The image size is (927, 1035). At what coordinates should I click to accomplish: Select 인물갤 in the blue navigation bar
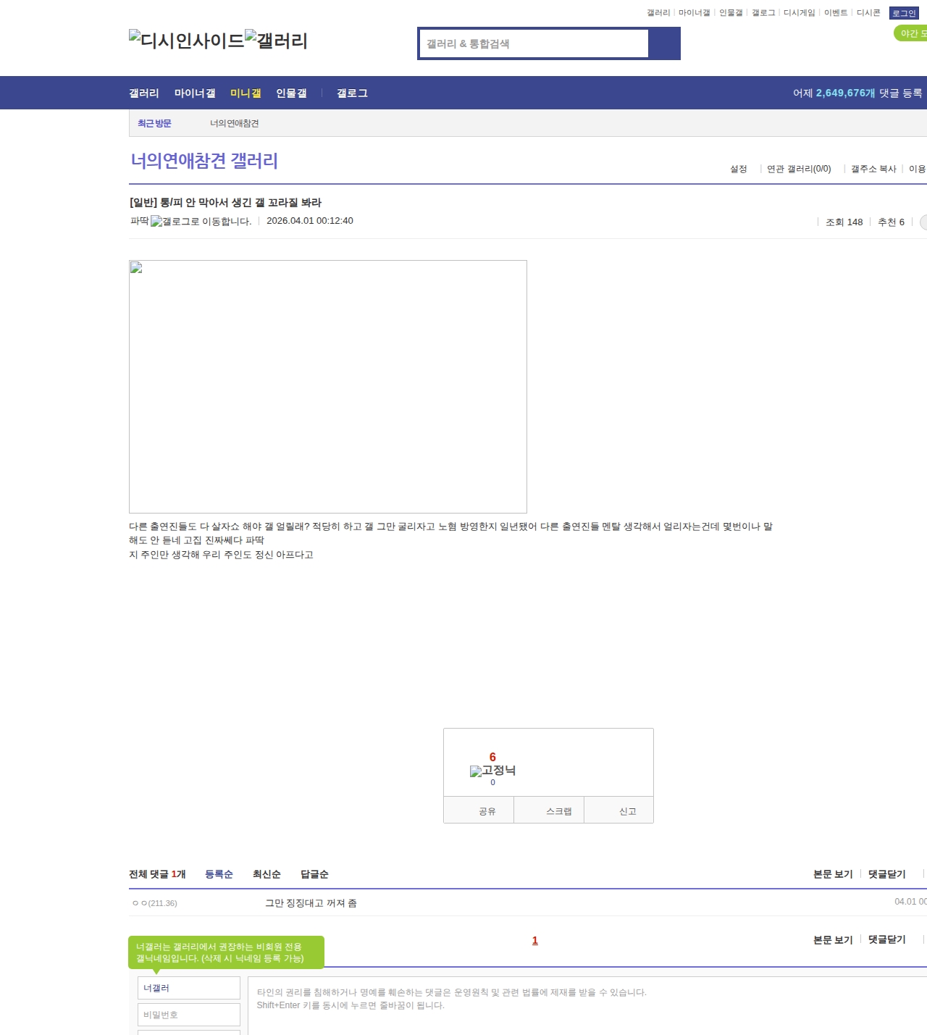291,93
